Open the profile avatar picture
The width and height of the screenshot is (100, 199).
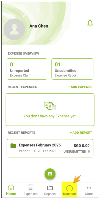[x=14, y=29]
